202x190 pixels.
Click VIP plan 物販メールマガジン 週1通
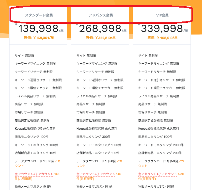(x=156, y=186)
